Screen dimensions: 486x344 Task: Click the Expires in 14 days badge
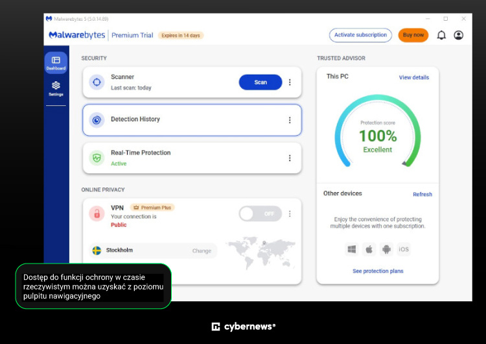click(181, 36)
